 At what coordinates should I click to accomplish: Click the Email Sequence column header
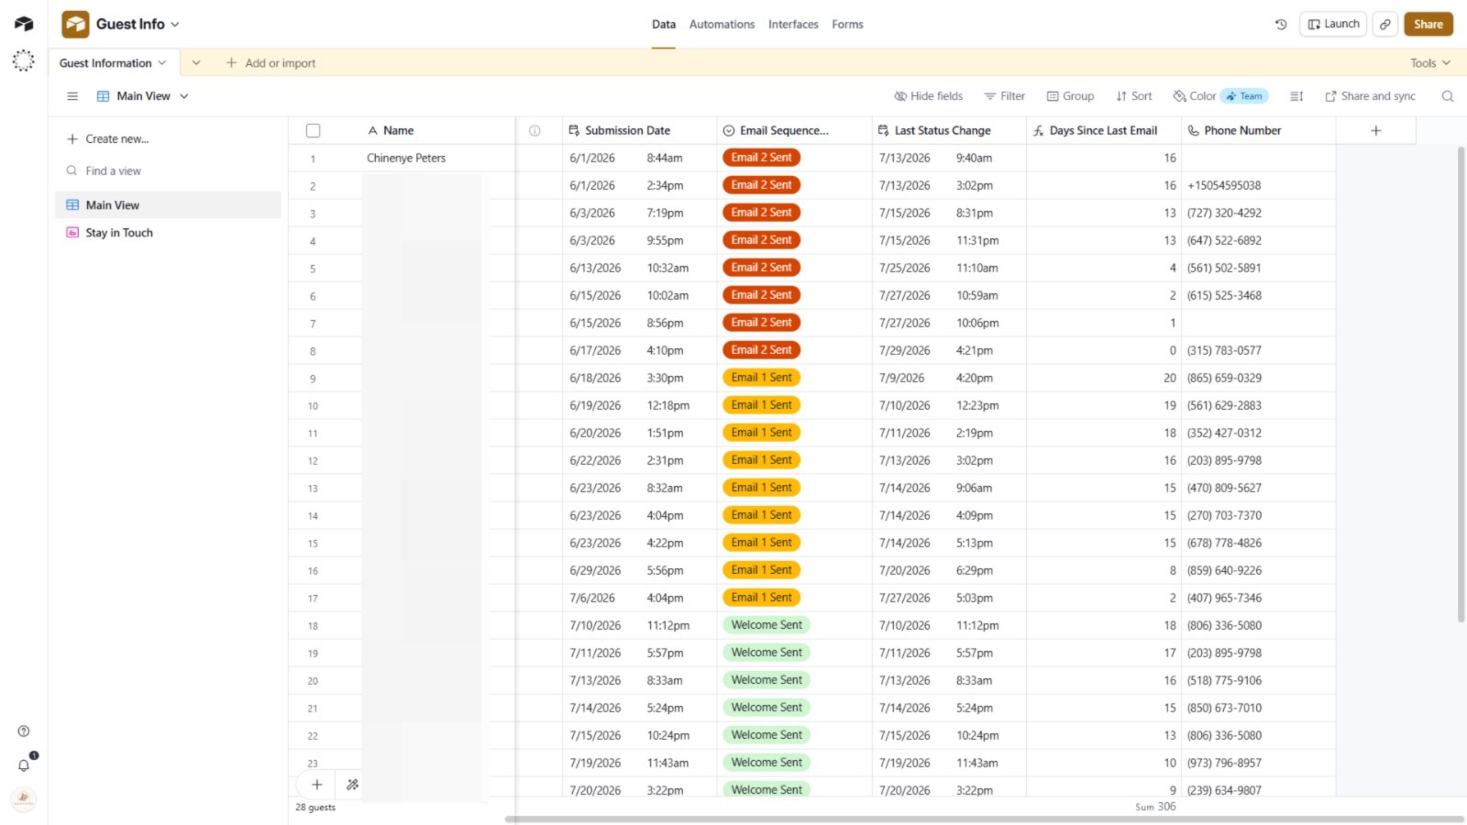[794, 131]
